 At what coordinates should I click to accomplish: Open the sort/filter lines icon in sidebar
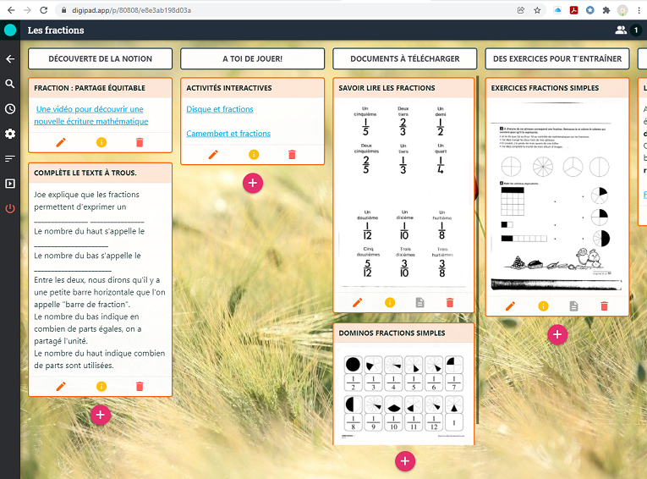click(10, 158)
